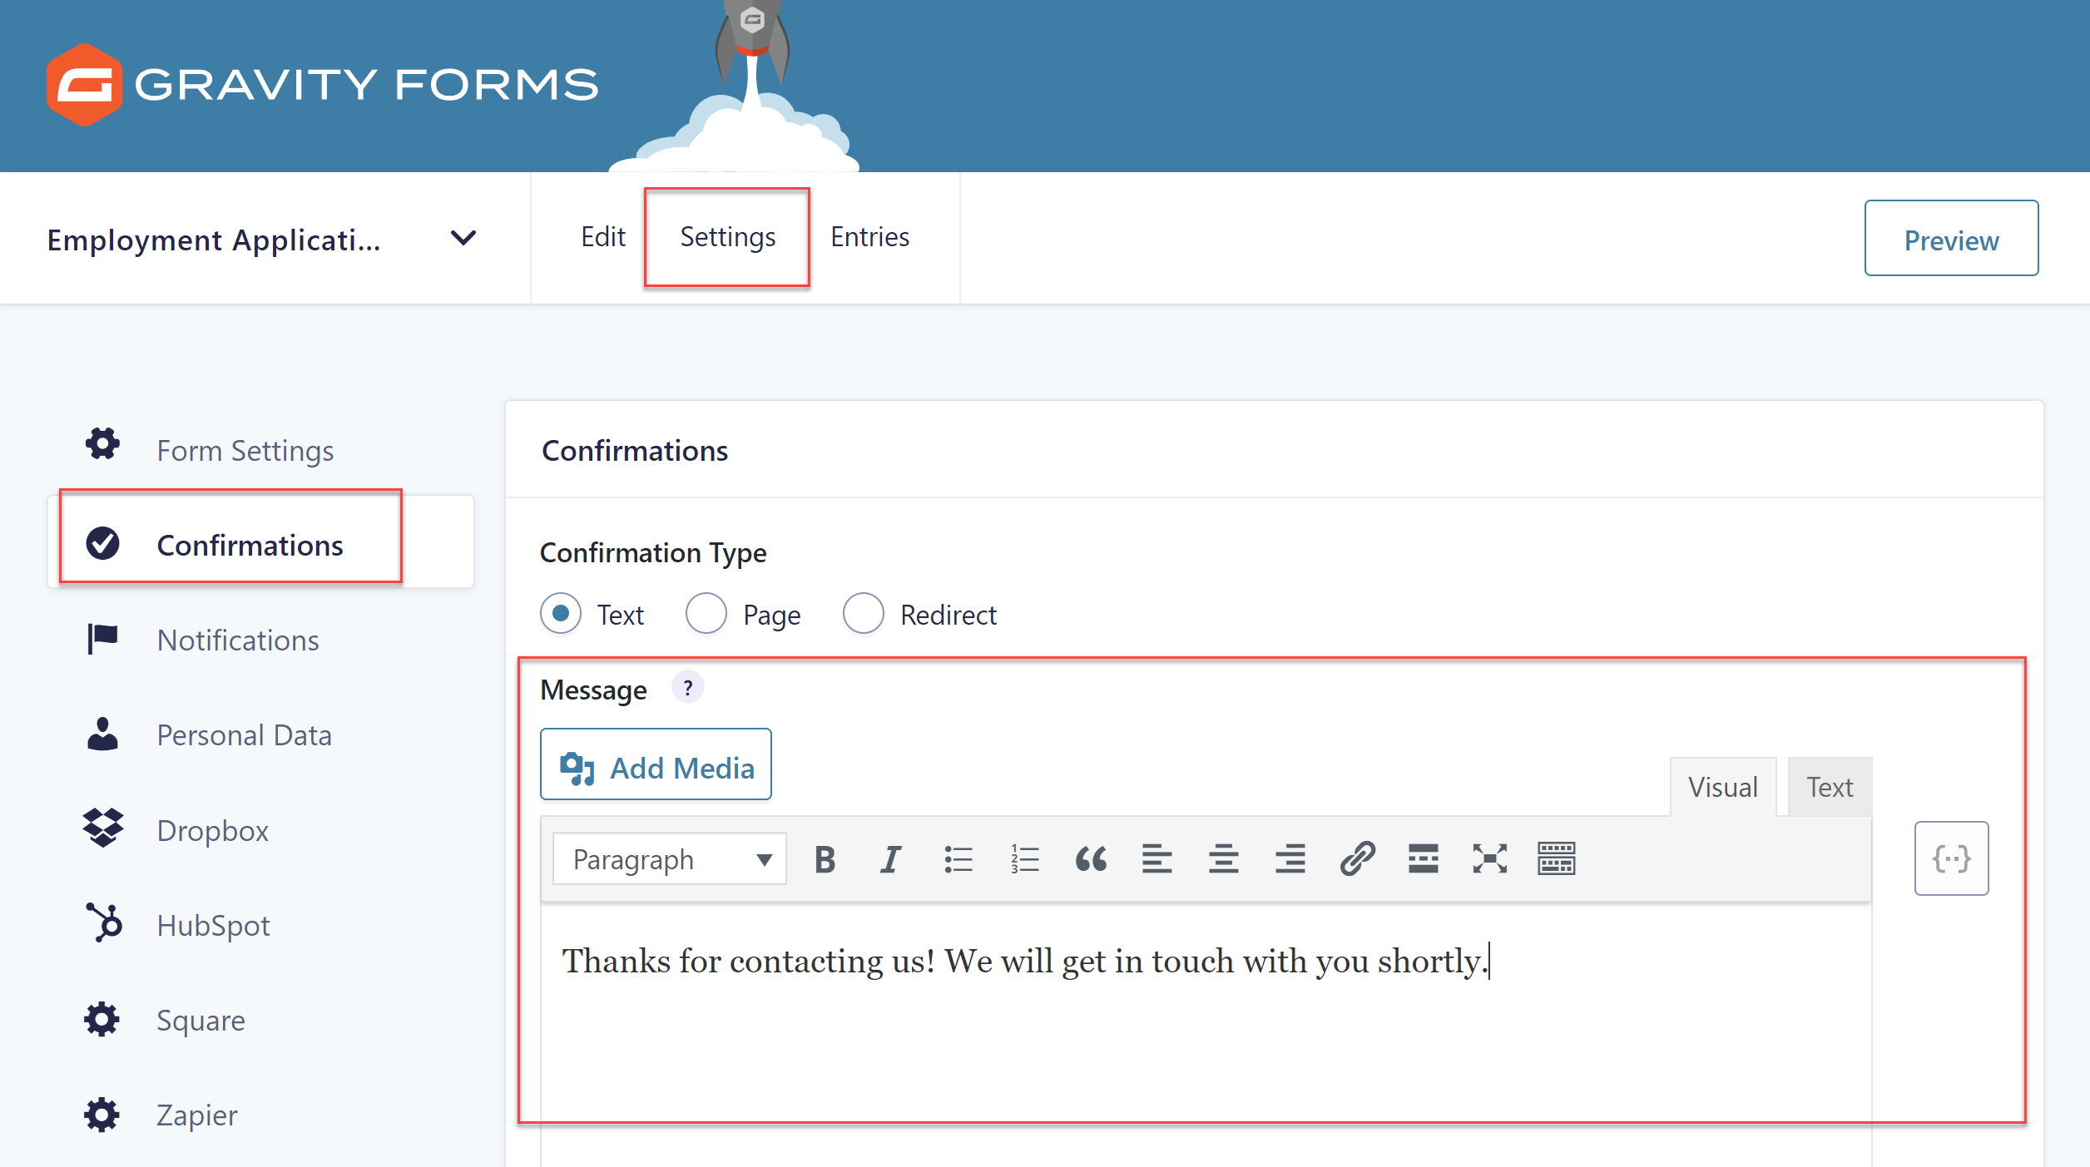This screenshot has width=2090, height=1167.
Task: Click the Add Media button
Action: pos(656,765)
